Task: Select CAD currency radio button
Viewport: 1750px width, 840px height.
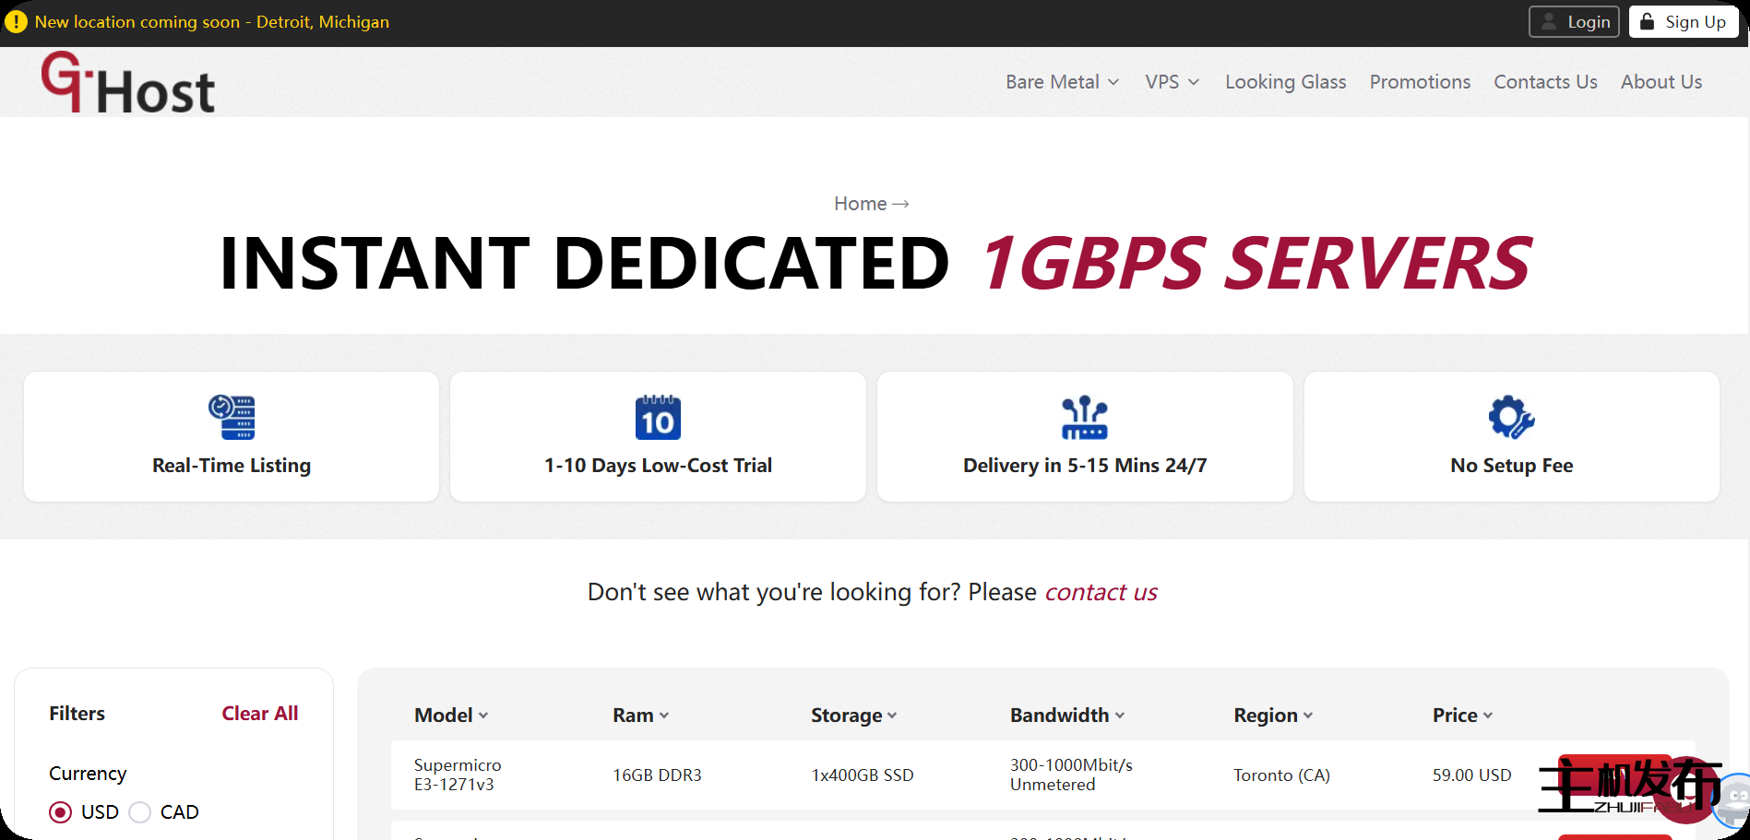Action: [140, 812]
